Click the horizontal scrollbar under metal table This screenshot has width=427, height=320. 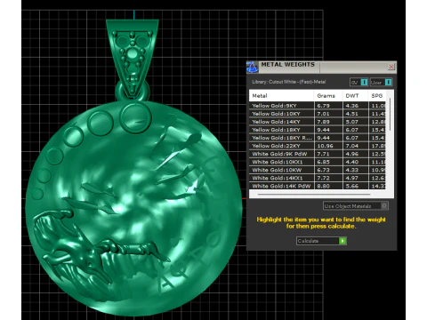(314, 195)
